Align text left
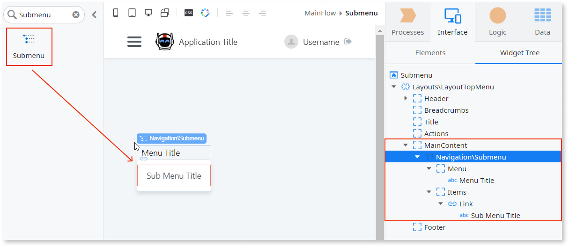This screenshot has height=247, width=569. tap(229, 13)
